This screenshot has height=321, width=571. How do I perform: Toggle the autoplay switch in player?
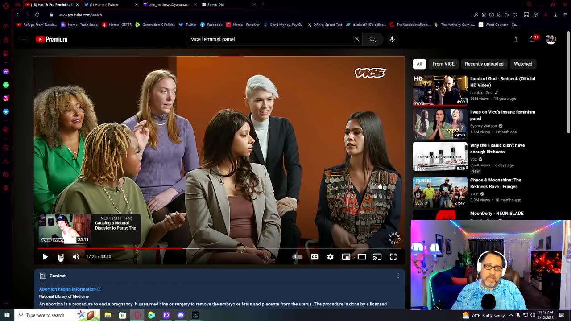pyautogui.click(x=297, y=257)
